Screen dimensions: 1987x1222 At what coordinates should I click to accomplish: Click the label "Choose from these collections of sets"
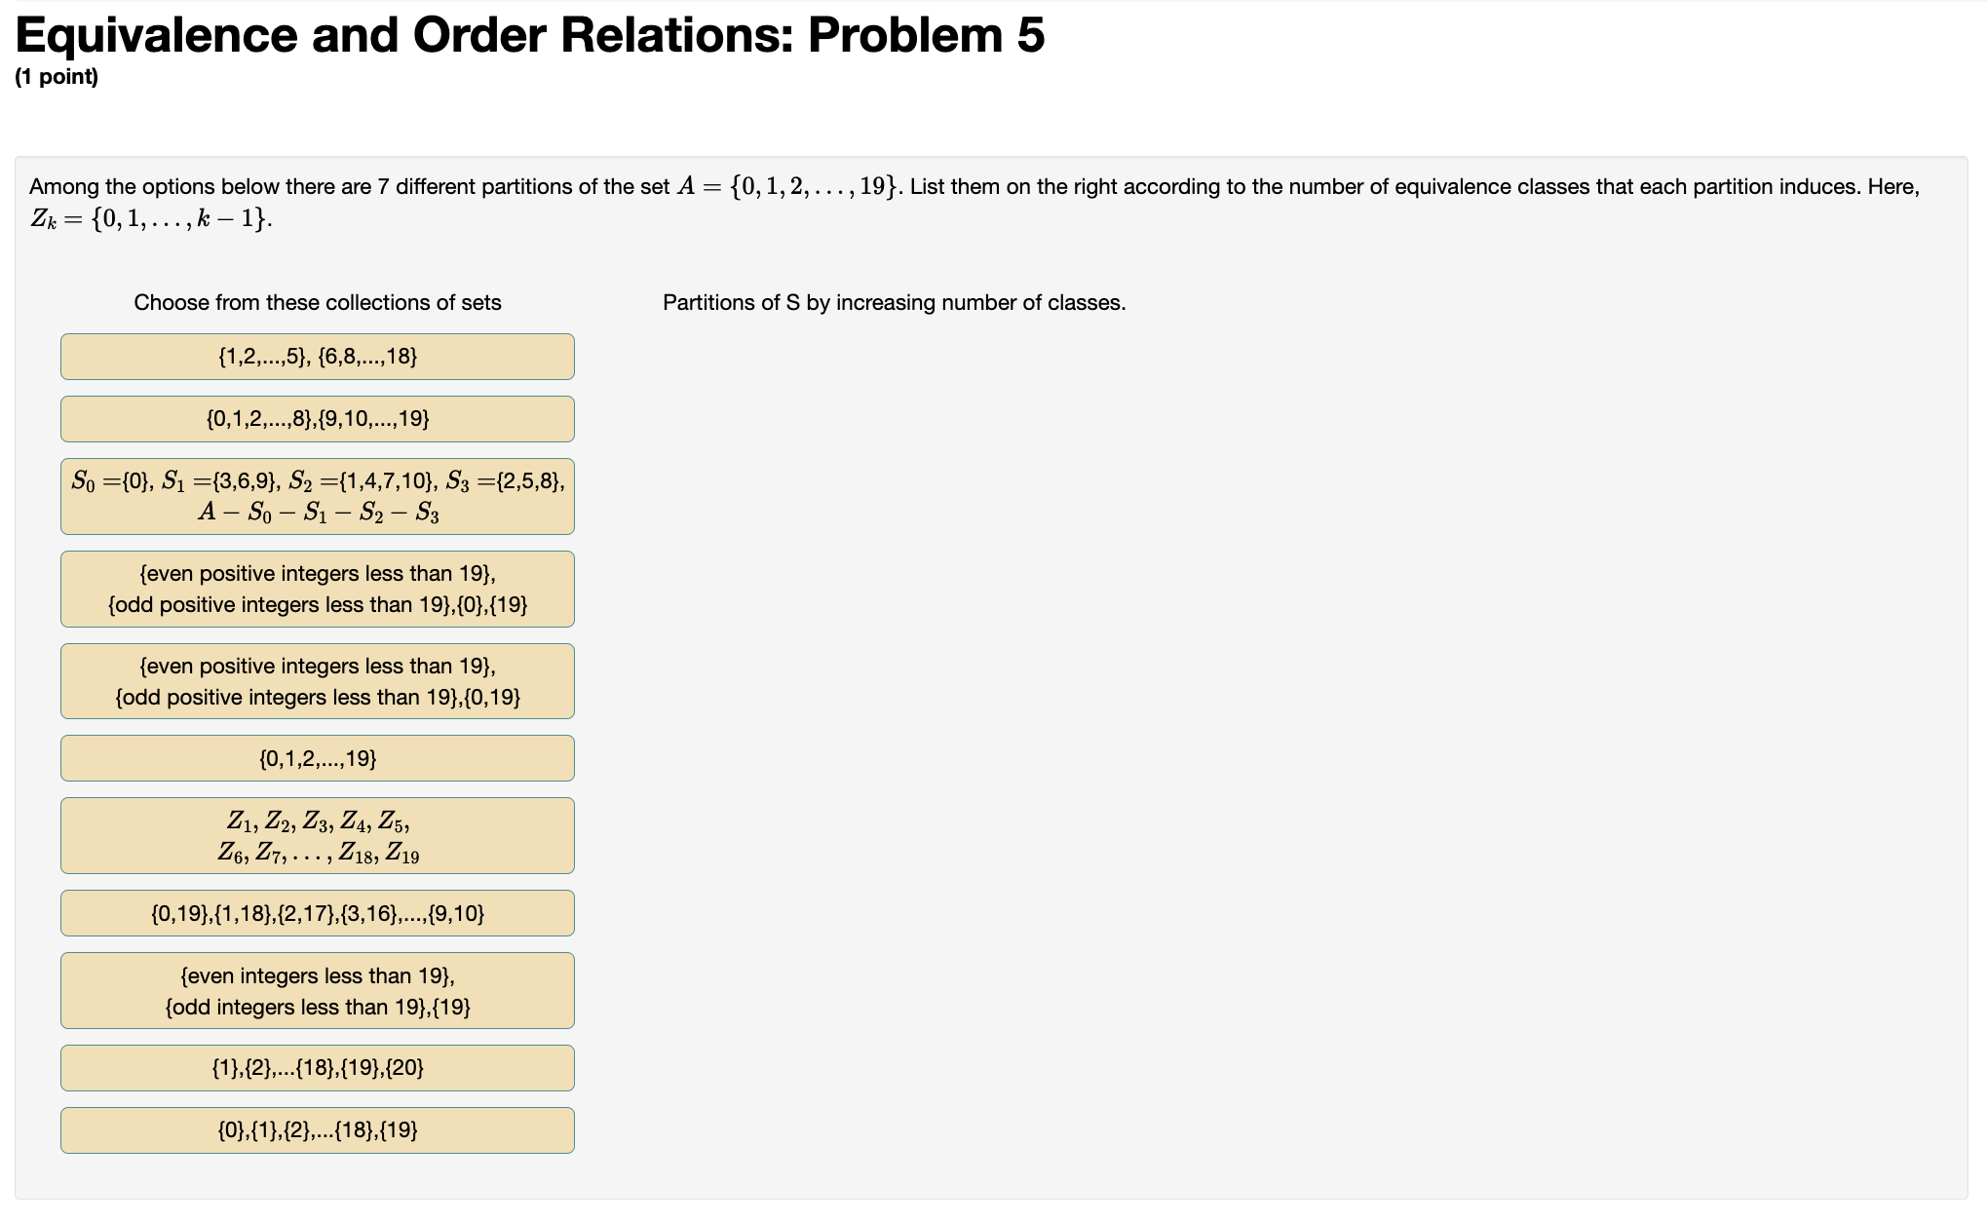(318, 302)
